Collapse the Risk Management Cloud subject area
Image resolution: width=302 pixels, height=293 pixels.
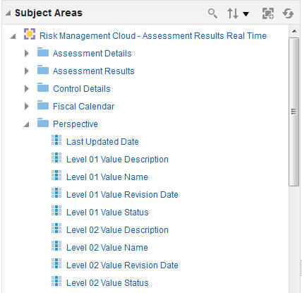click(13, 36)
